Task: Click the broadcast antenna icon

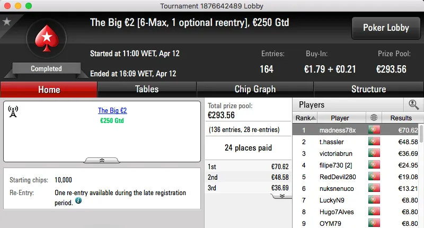Action: tap(13, 111)
